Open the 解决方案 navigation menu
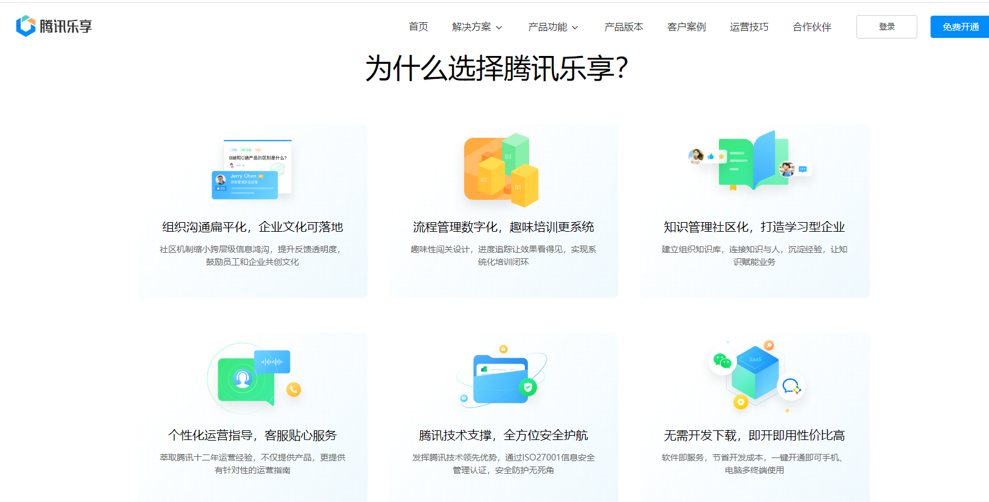This screenshot has height=502, width=989. coord(471,27)
